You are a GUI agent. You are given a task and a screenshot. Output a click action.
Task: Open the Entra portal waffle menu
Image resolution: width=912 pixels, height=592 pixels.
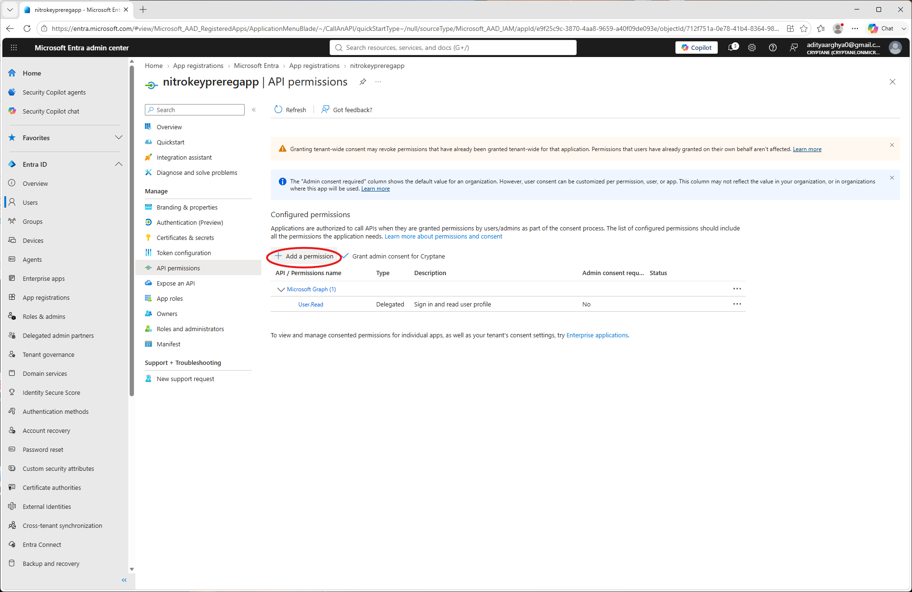pos(14,48)
